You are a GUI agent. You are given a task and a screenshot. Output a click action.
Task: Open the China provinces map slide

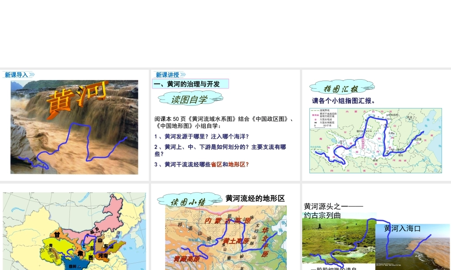[x=74, y=227]
